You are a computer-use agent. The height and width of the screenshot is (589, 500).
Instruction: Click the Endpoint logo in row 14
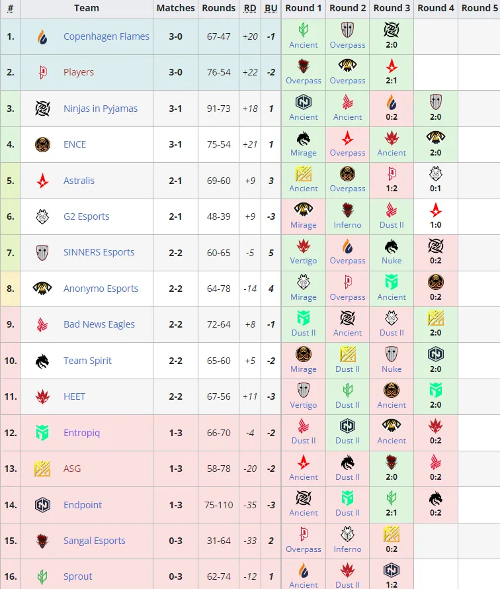42,505
